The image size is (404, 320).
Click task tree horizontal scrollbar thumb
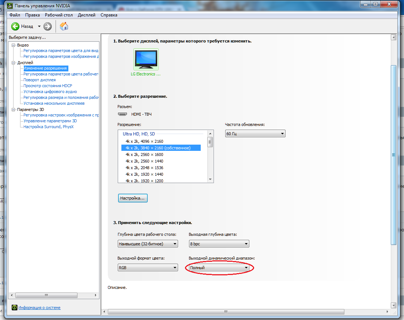[x=46, y=295]
